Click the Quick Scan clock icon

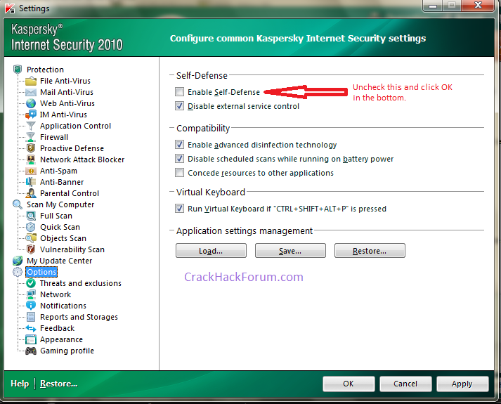pos(31,227)
